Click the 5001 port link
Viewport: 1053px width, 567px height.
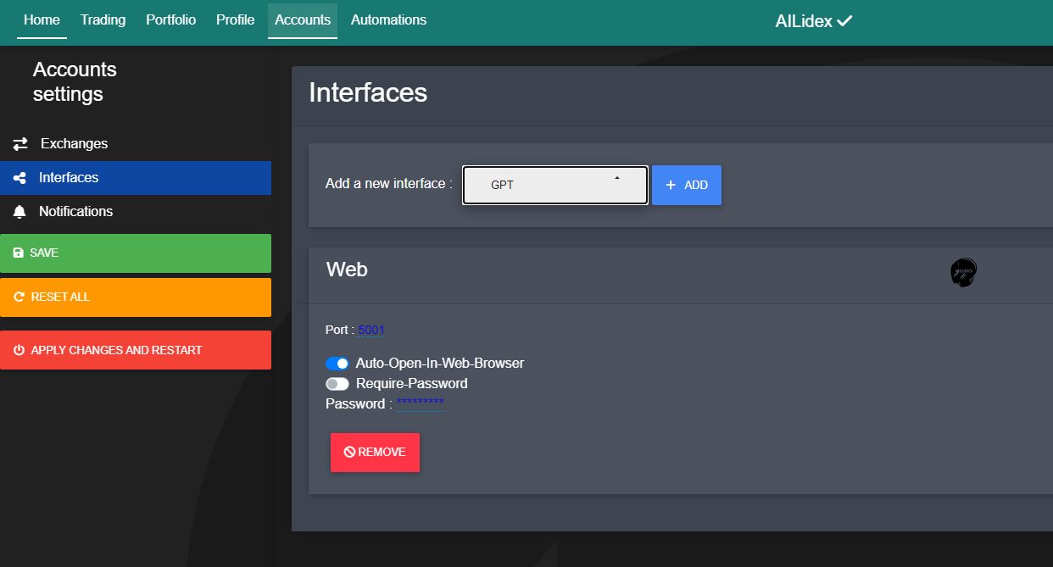[x=370, y=330]
